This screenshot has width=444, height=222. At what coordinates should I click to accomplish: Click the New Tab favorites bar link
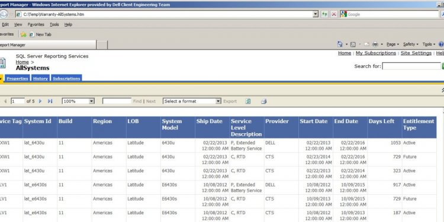[40, 34]
